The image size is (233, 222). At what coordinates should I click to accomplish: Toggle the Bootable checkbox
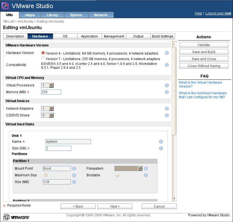point(118,175)
